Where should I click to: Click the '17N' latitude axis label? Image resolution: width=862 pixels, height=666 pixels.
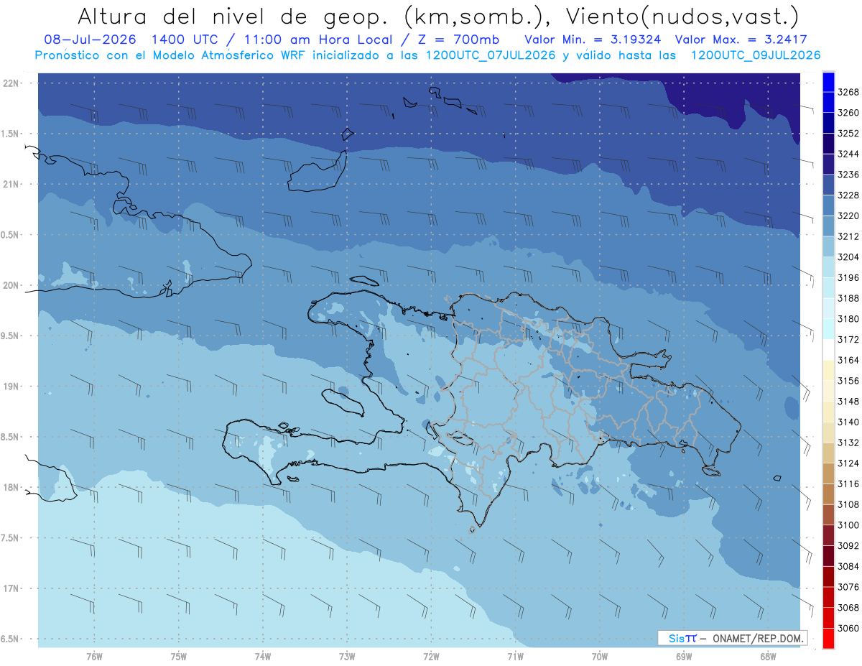click(x=10, y=588)
